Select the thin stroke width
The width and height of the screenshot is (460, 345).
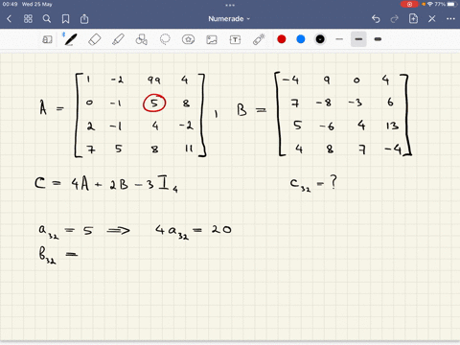click(339, 39)
